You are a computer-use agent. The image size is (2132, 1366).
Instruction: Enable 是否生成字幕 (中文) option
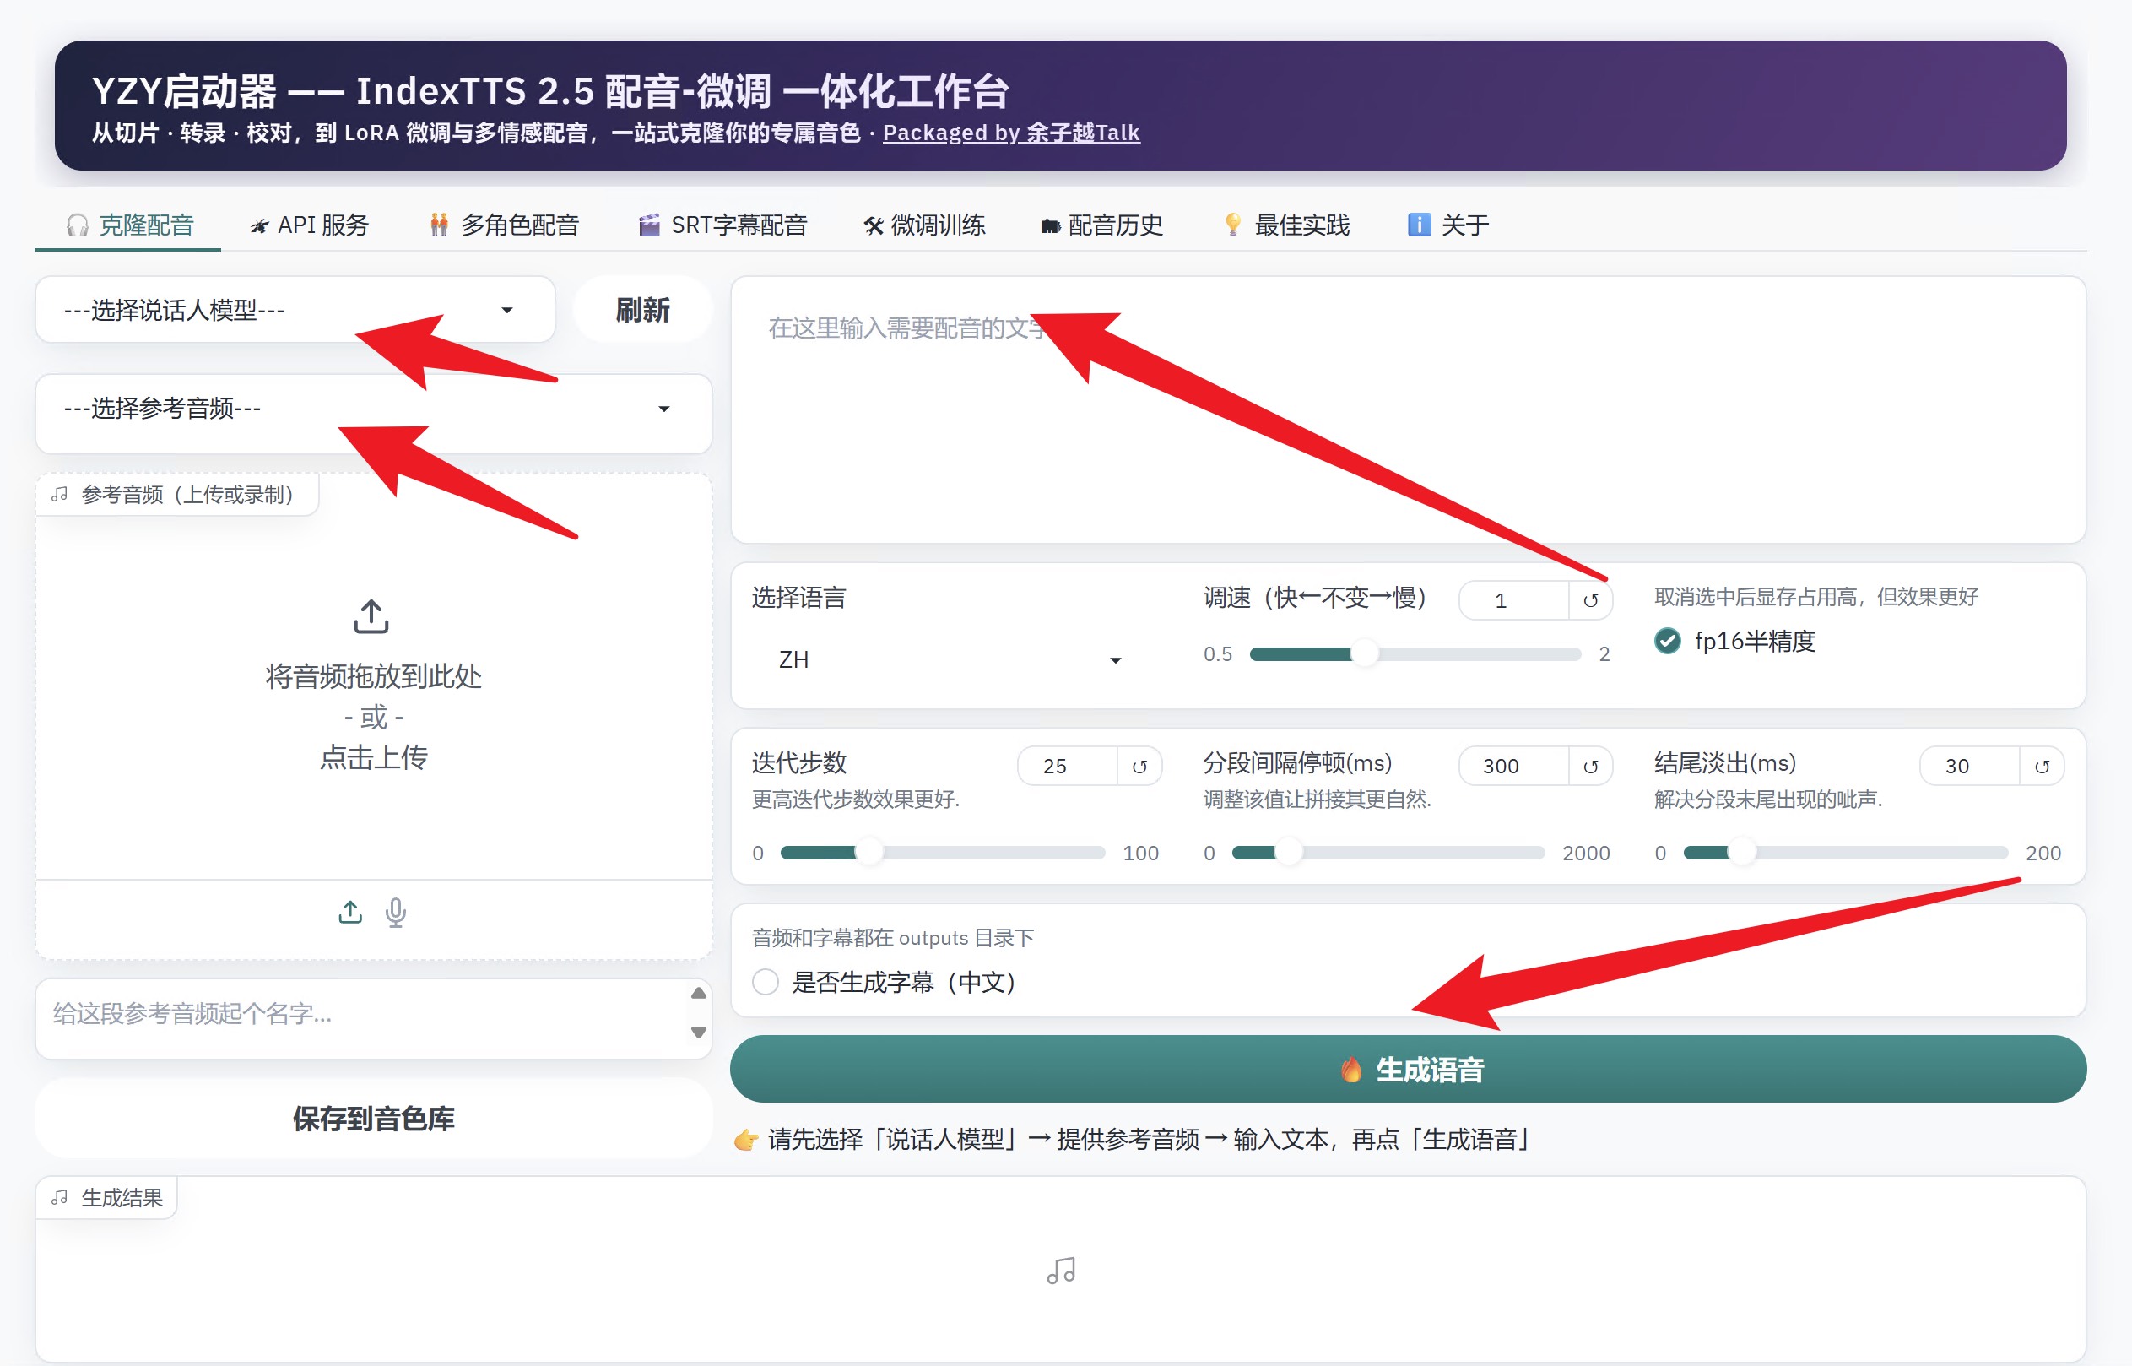tap(766, 983)
